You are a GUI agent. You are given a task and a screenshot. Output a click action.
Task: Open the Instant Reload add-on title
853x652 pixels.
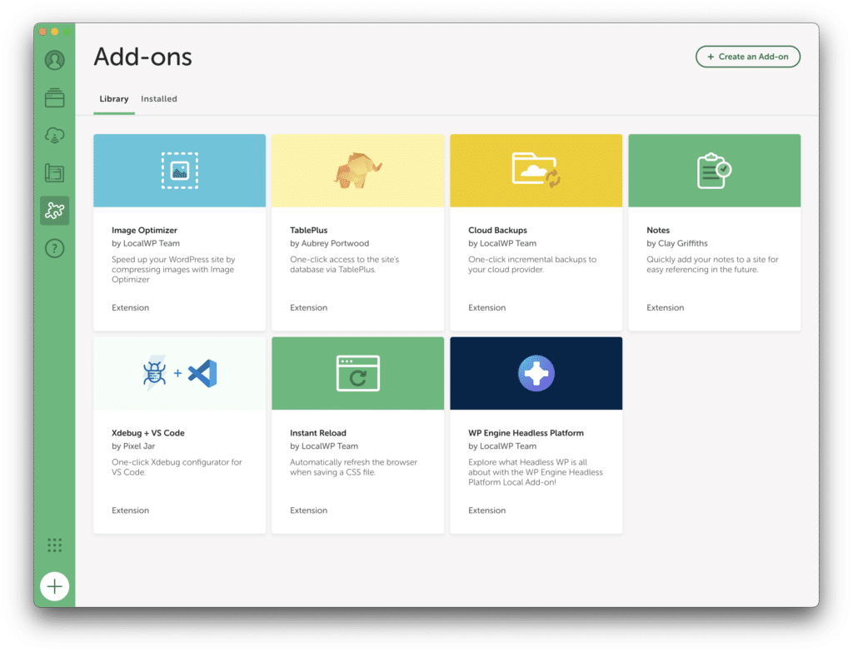tap(318, 433)
